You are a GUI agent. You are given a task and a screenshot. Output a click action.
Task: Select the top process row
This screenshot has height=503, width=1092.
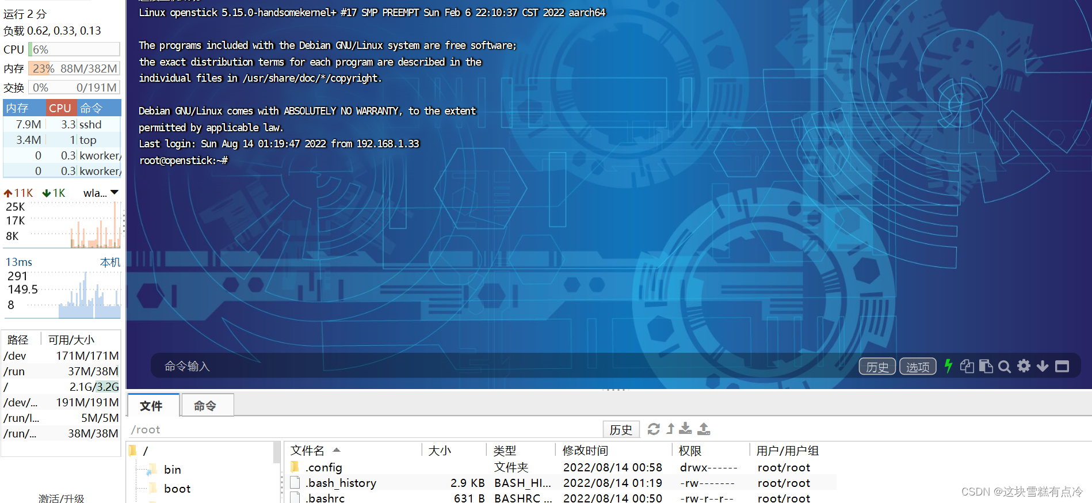click(x=62, y=140)
